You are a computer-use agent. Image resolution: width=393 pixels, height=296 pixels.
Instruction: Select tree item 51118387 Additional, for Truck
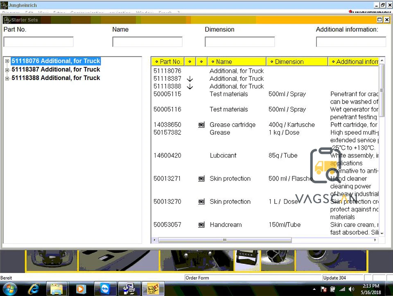click(x=56, y=69)
